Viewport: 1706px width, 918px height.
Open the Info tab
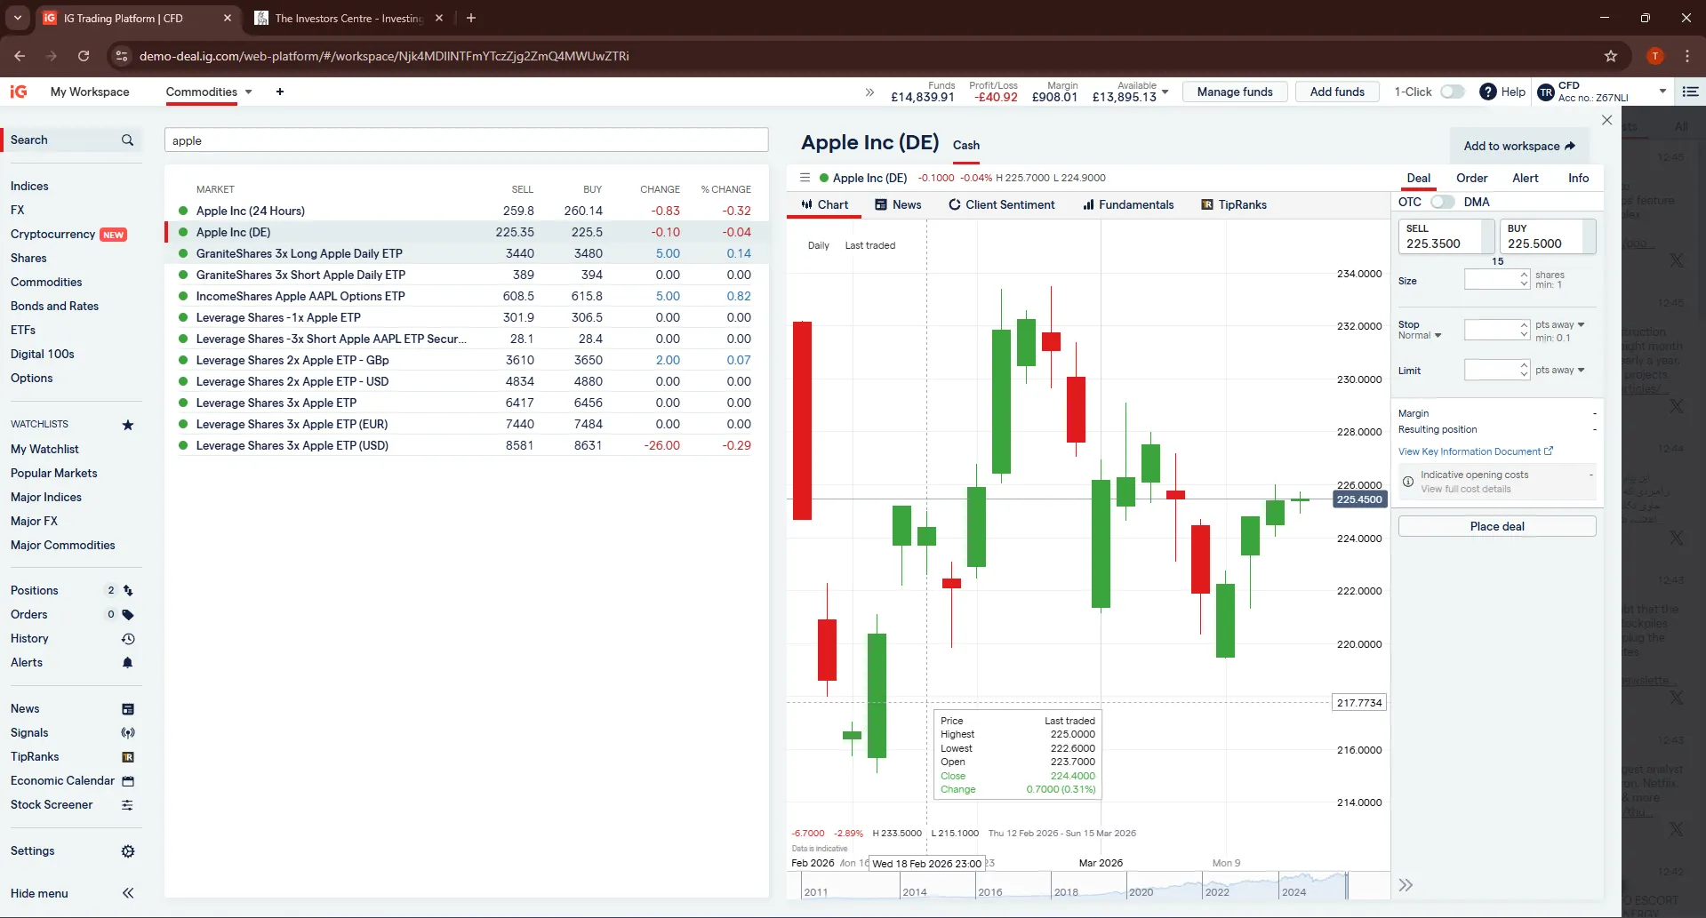pos(1579,178)
